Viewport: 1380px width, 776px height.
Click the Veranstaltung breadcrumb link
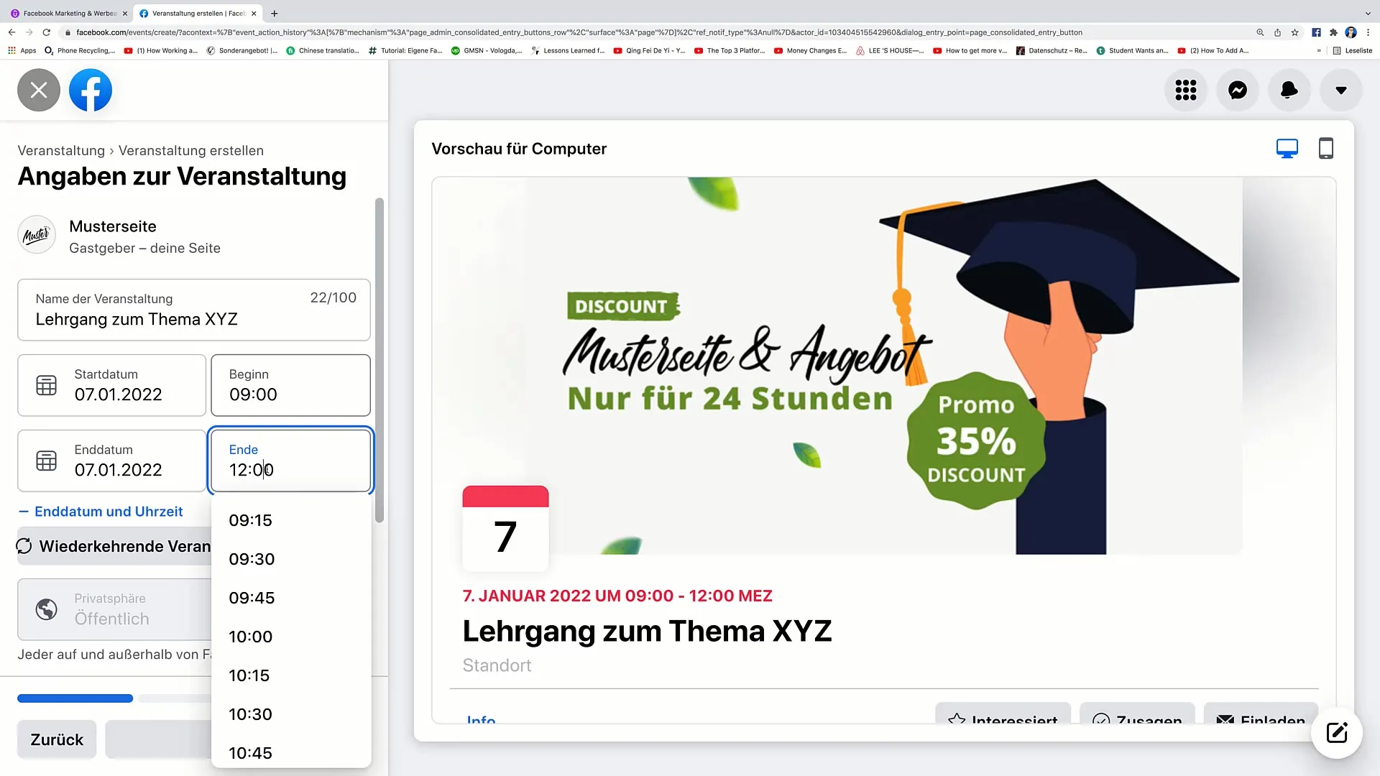tap(61, 151)
